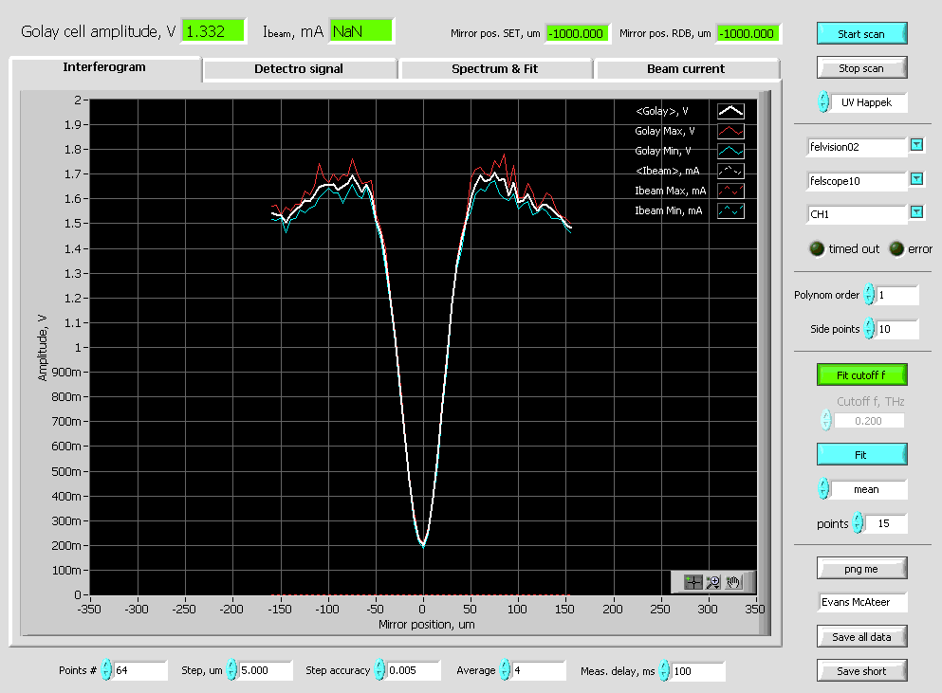Click the Mirror position, um axis label

pos(427,625)
